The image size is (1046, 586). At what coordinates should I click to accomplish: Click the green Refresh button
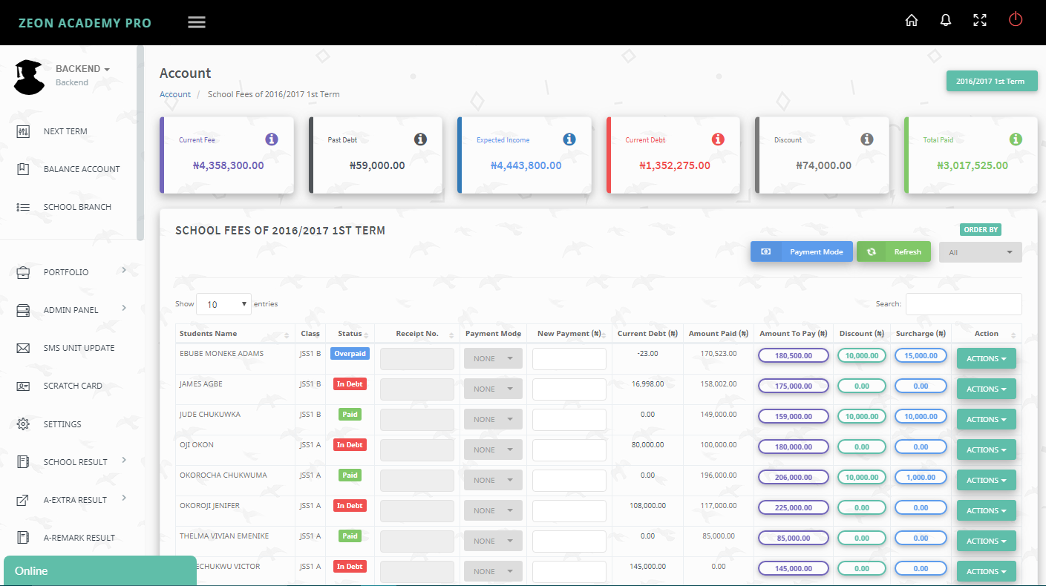(893, 252)
